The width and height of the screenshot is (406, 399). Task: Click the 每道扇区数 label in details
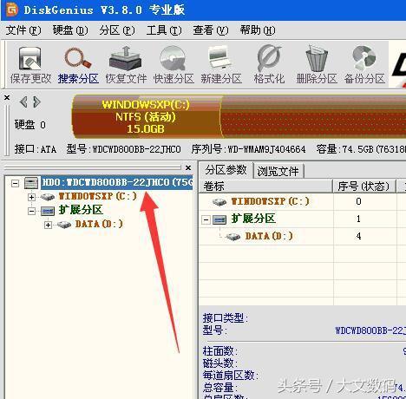(230, 376)
